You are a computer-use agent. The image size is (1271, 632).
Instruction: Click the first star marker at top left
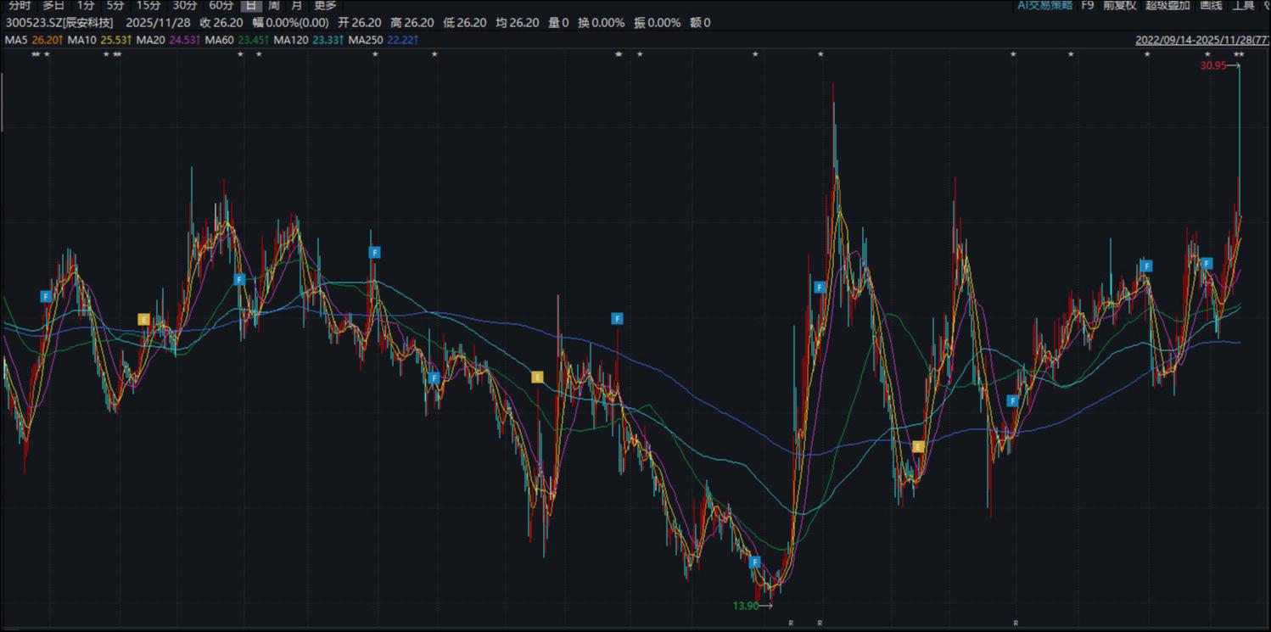tap(36, 55)
